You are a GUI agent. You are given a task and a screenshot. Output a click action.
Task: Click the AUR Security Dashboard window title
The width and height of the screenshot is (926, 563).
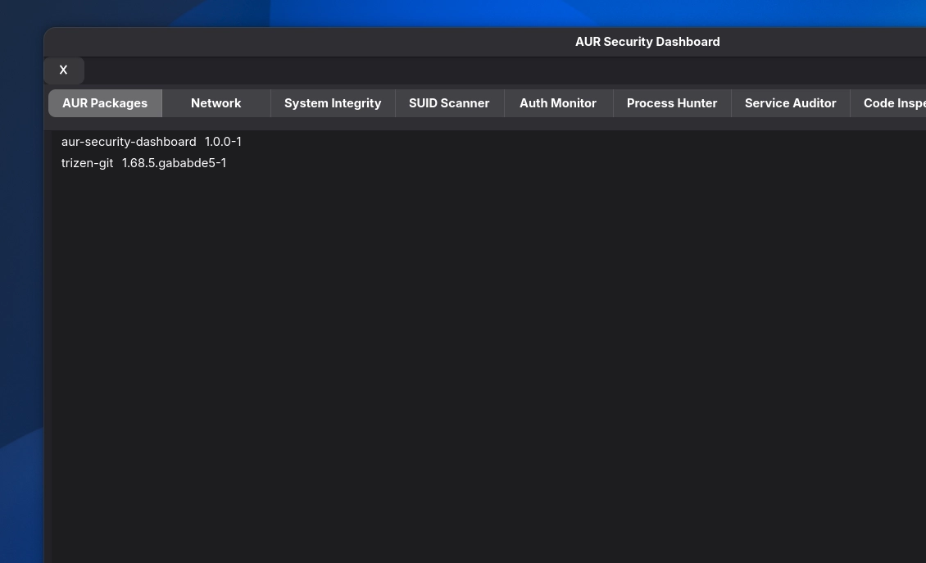[x=647, y=42]
